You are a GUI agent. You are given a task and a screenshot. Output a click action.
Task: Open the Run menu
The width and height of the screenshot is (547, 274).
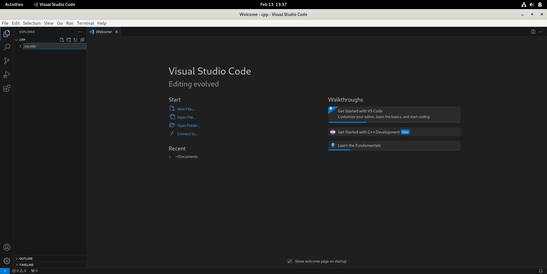click(70, 23)
